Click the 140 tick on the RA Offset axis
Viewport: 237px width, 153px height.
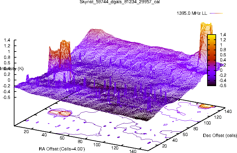[133, 151]
